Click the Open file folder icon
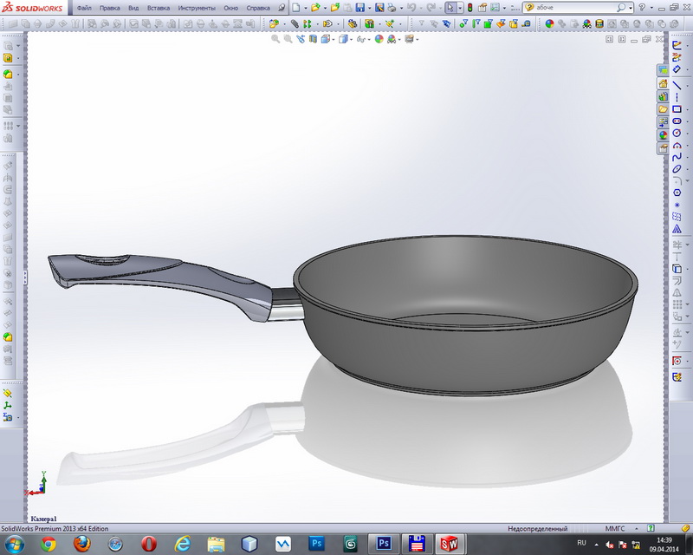The width and height of the screenshot is (693, 555). click(314, 8)
